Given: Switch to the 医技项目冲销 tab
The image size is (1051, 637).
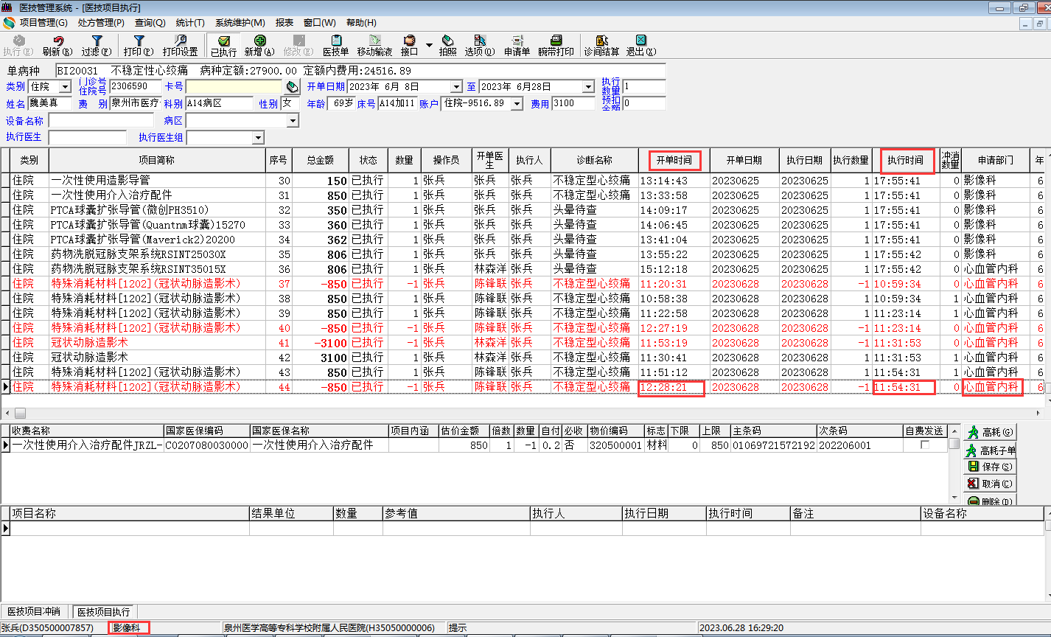Looking at the screenshot, I should pos(35,611).
